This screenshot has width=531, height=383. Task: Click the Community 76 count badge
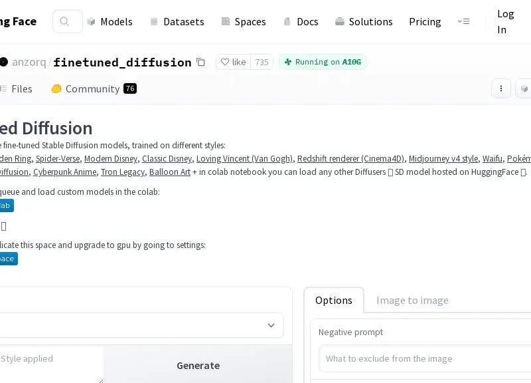[130, 88]
